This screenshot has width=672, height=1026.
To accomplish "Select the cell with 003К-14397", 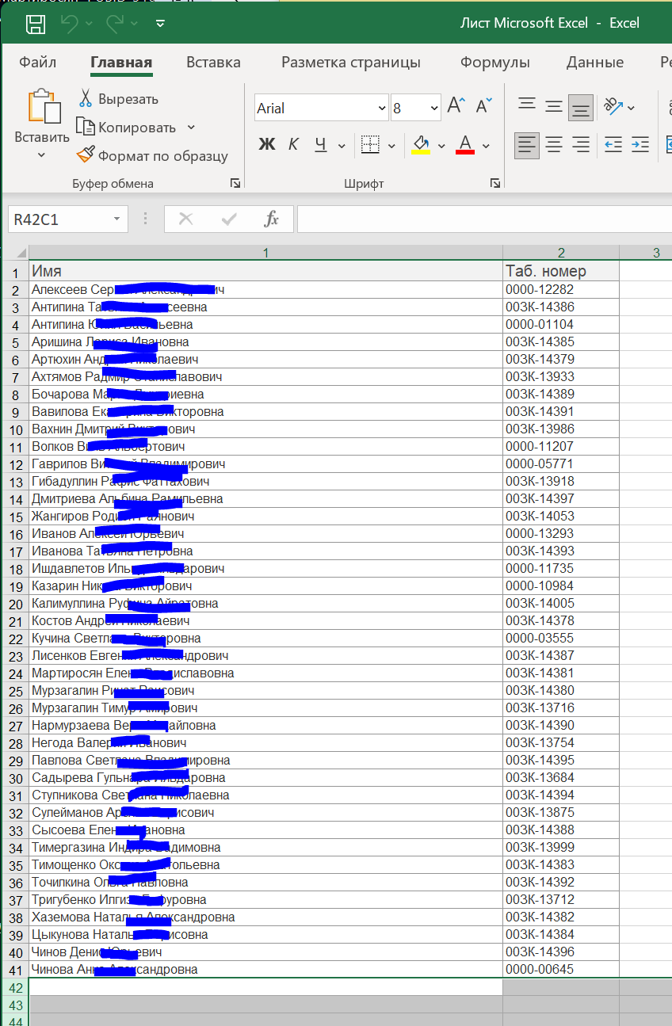I will tap(561, 499).
